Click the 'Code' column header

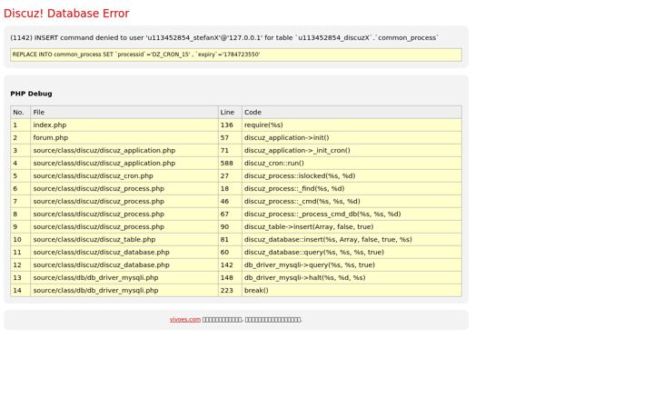[352, 113]
